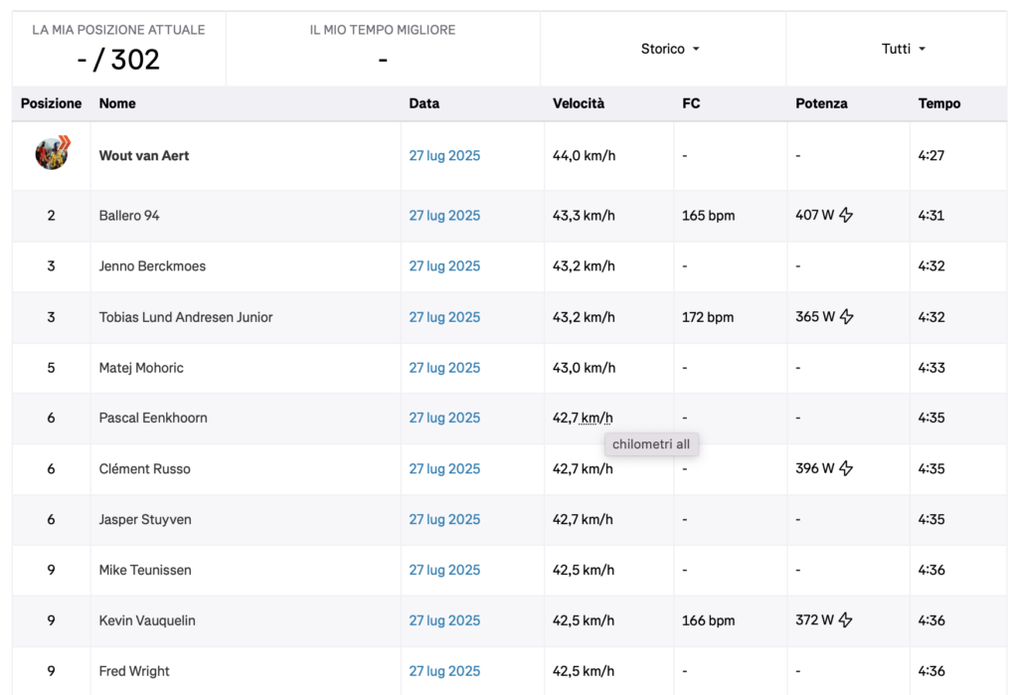
Task: Open Jasper Stuyven's 27 lug 2025 date link
Action: (444, 519)
